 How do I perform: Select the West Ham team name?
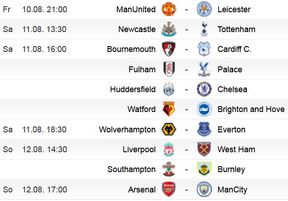236,149
